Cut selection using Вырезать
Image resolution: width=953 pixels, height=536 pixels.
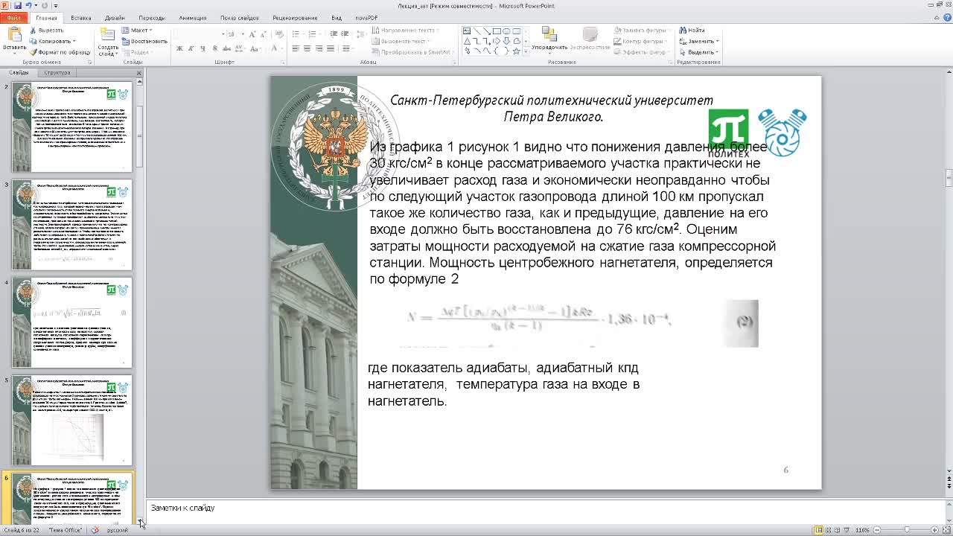46,31
